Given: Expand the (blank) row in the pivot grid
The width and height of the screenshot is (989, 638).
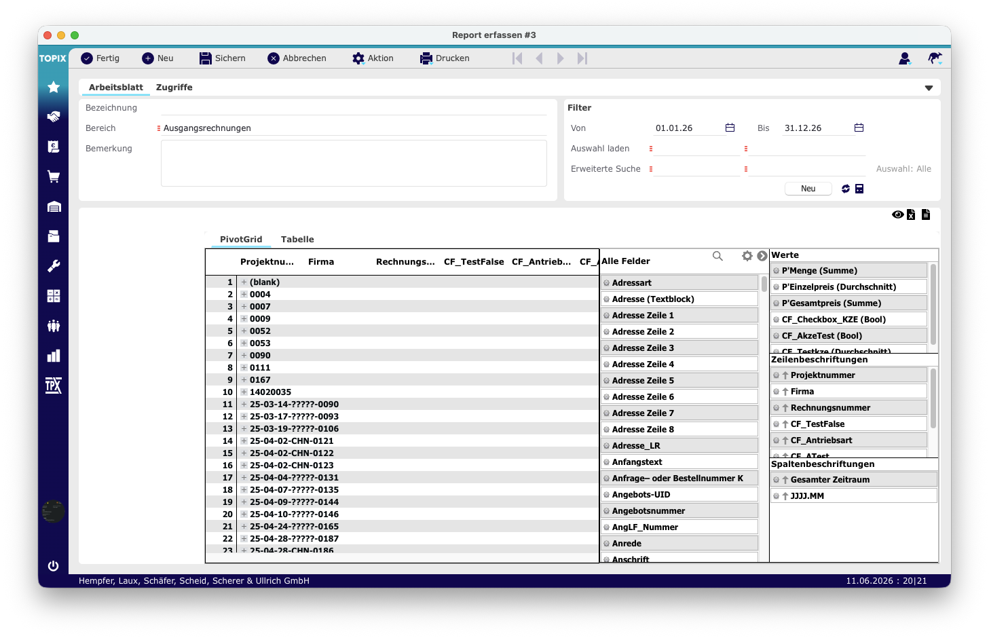Looking at the screenshot, I should point(244,282).
